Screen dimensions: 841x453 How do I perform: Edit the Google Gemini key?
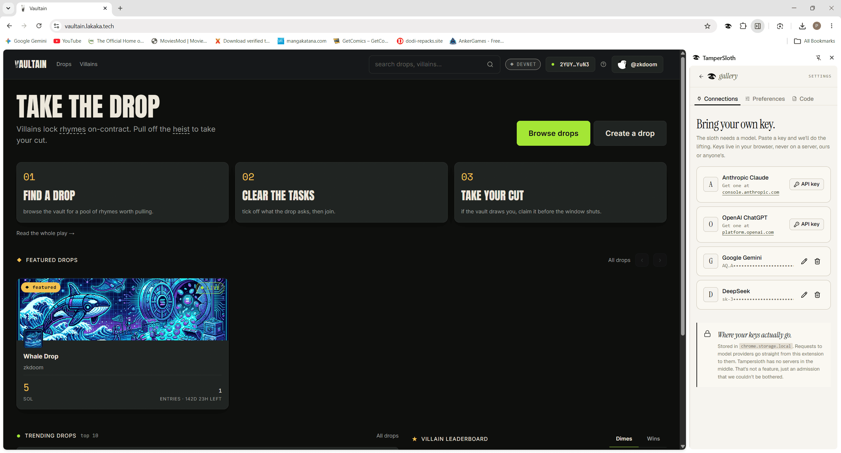pos(804,261)
